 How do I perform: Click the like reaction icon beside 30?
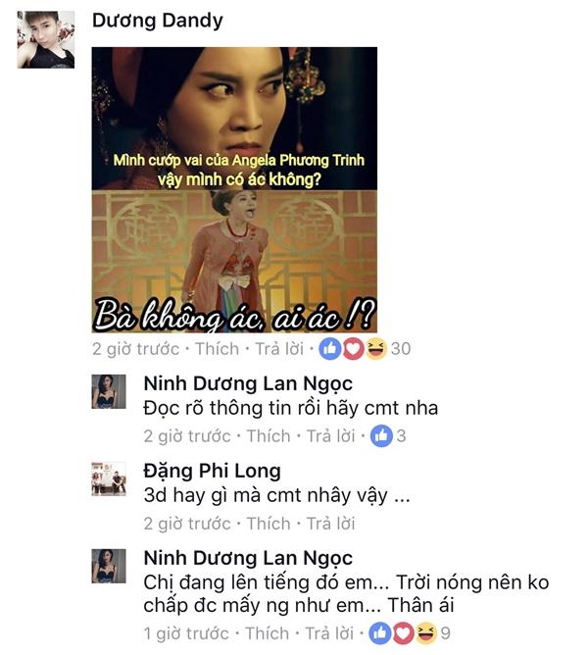(x=330, y=349)
